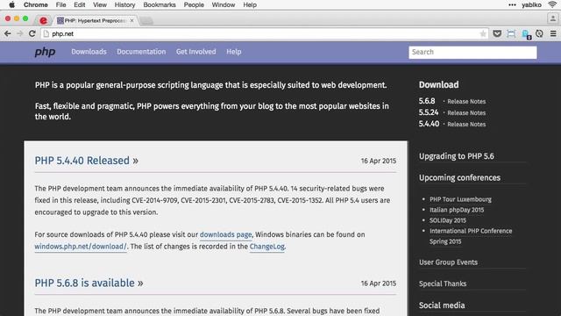561x316 pixels.
Task: Click the php logo
Action: [45, 53]
